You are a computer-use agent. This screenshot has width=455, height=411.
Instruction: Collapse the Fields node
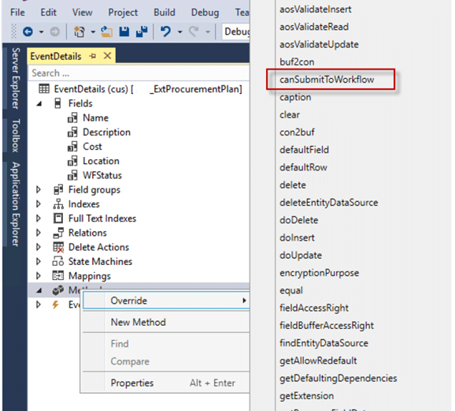click(39, 104)
